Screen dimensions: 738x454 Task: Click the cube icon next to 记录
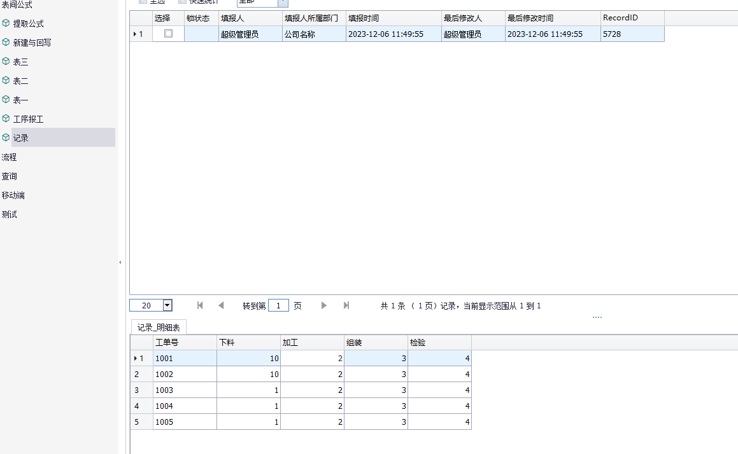pyautogui.click(x=6, y=138)
